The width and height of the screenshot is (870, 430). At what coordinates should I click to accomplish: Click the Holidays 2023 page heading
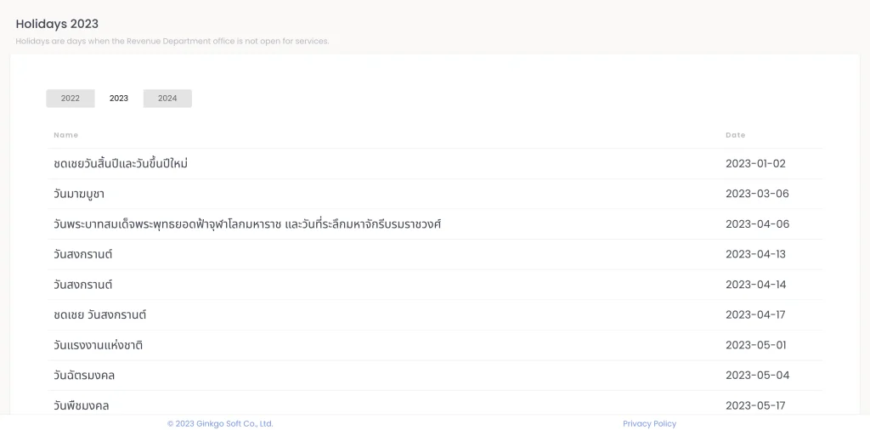[x=57, y=24]
